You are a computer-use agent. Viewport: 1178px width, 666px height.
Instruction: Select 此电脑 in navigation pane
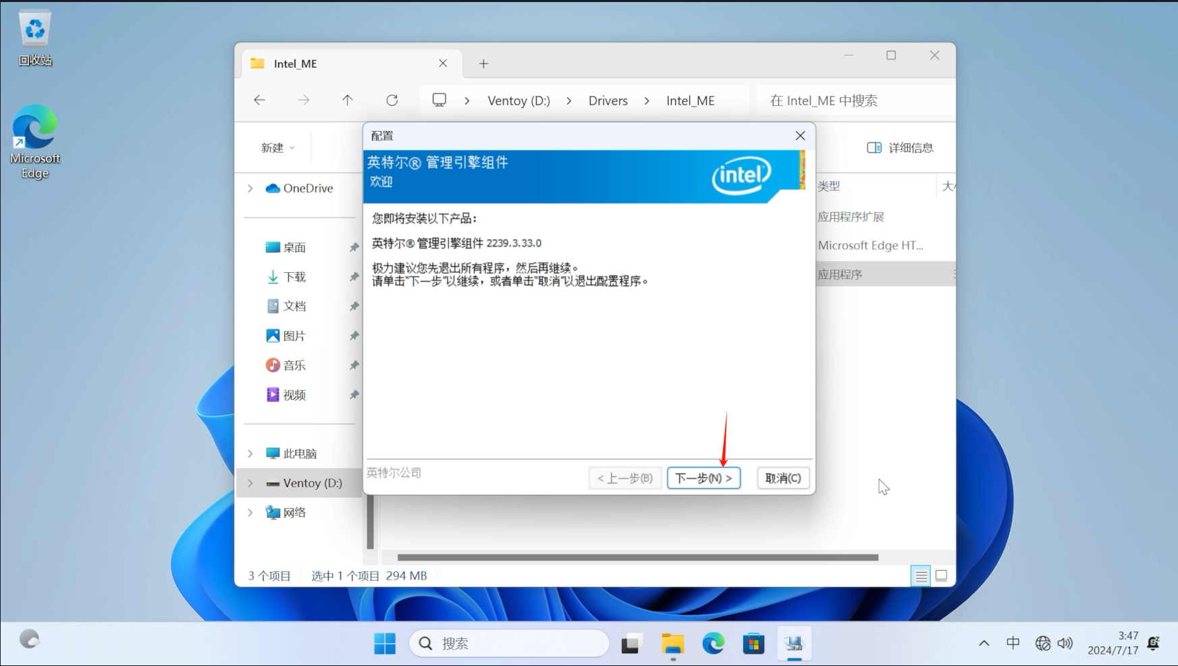click(292, 453)
